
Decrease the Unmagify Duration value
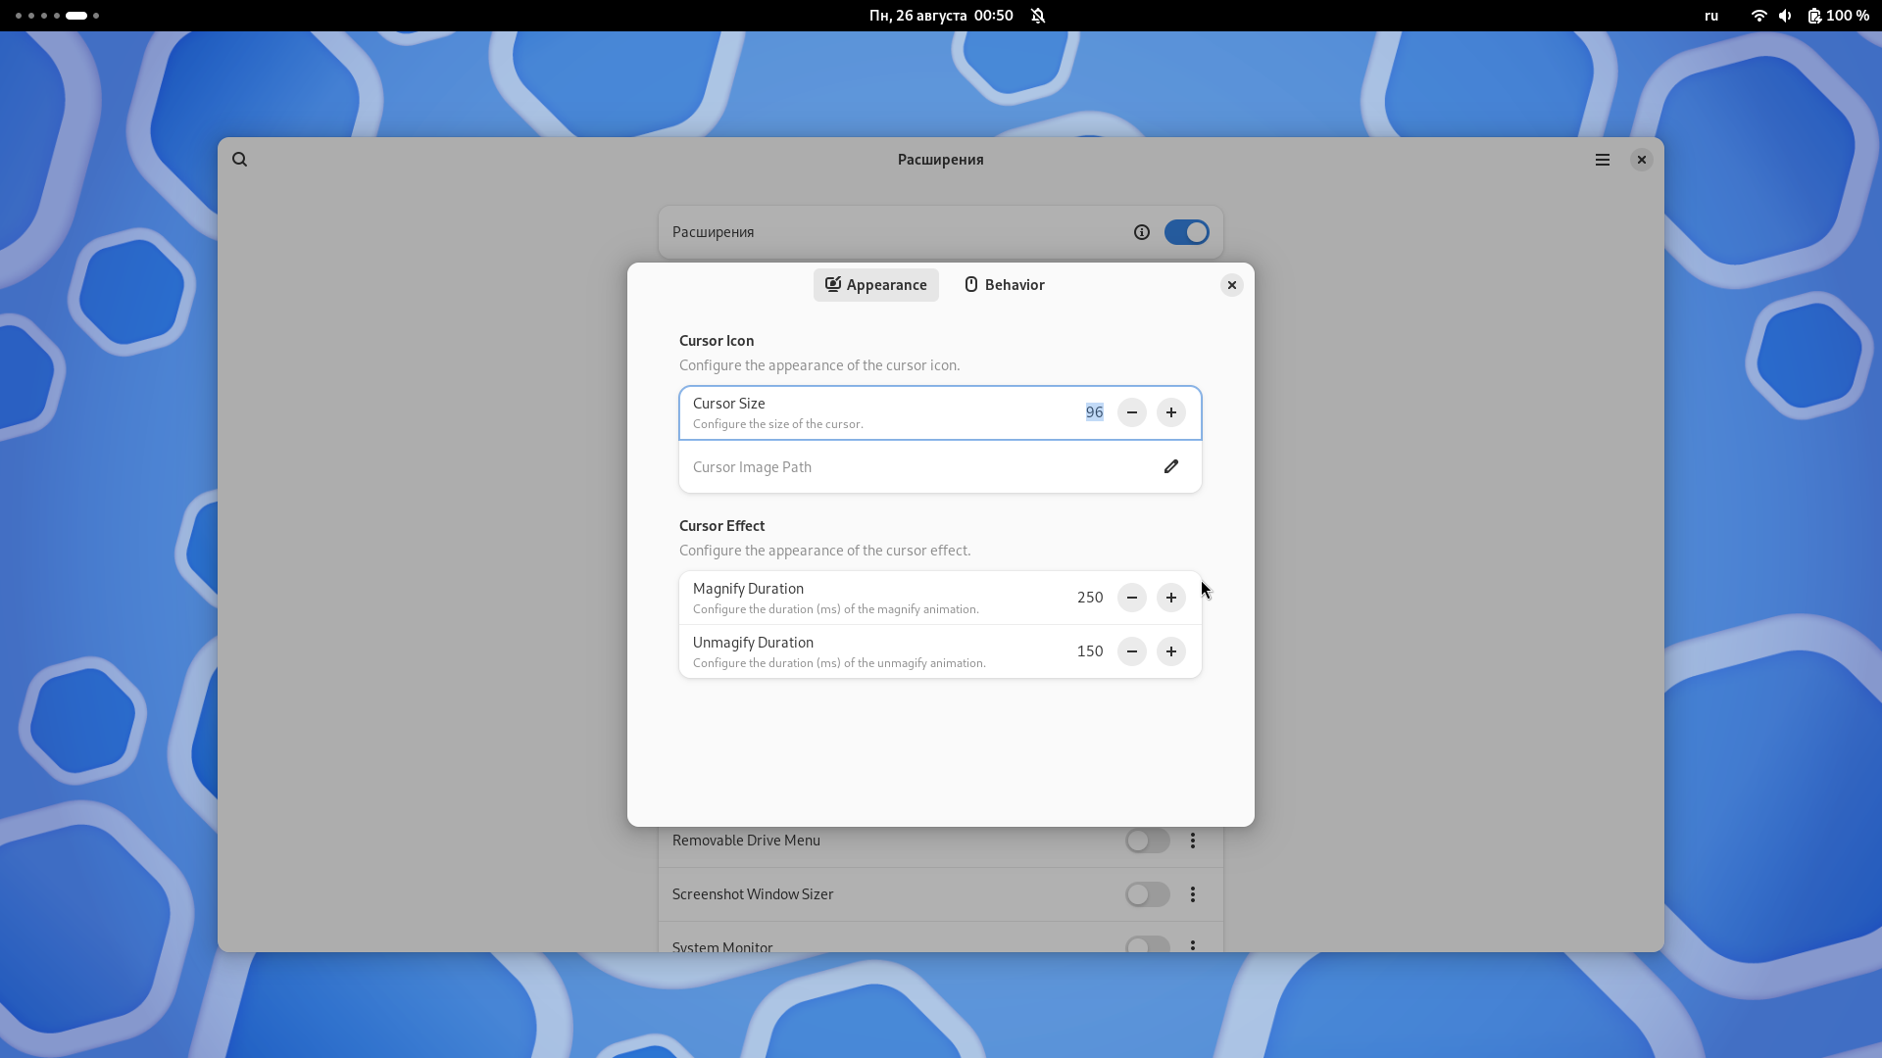1132,651
